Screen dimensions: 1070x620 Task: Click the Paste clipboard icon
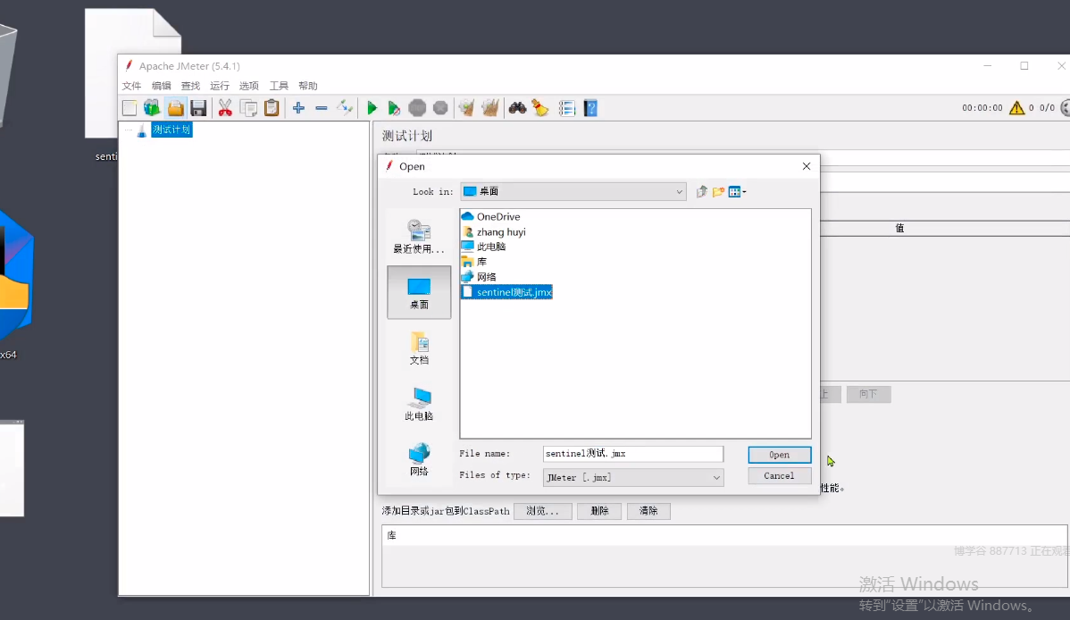[x=272, y=108]
